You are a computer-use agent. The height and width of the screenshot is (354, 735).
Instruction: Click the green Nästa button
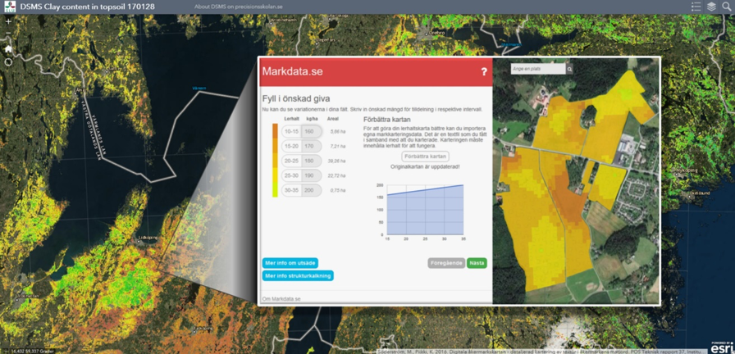tap(477, 263)
